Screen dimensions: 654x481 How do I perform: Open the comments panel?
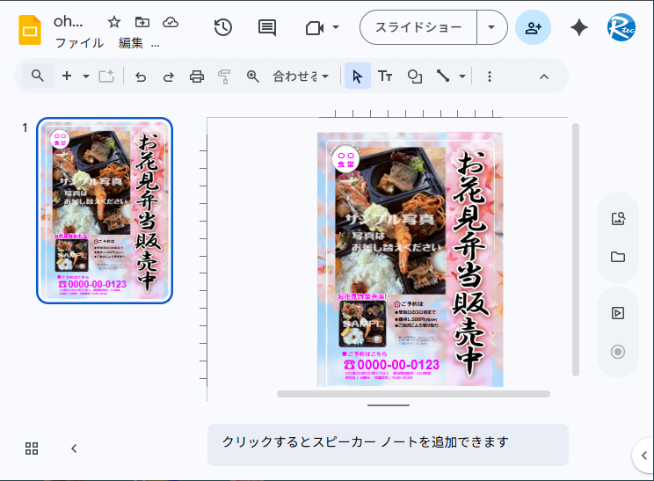(267, 27)
